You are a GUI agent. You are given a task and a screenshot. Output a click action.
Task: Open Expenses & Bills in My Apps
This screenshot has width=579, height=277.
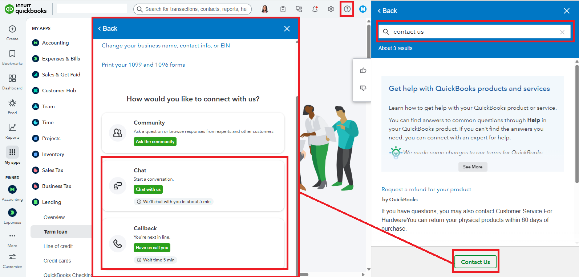point(56,59)
